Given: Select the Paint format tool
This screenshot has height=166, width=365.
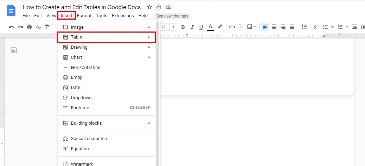Looking at the screenshot, I should pyautogui.click(x=47, y=27).
